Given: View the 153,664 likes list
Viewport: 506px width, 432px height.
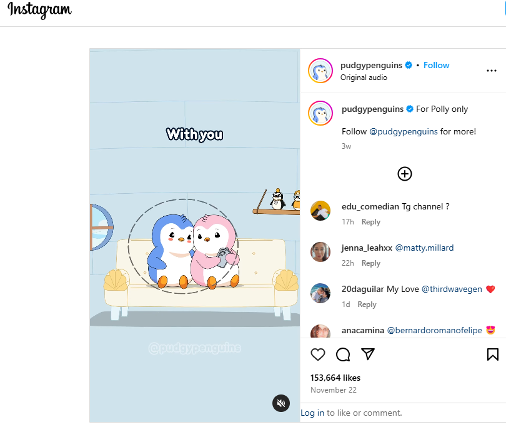Looking at the screenshot, I should click(x=335, y=378).
